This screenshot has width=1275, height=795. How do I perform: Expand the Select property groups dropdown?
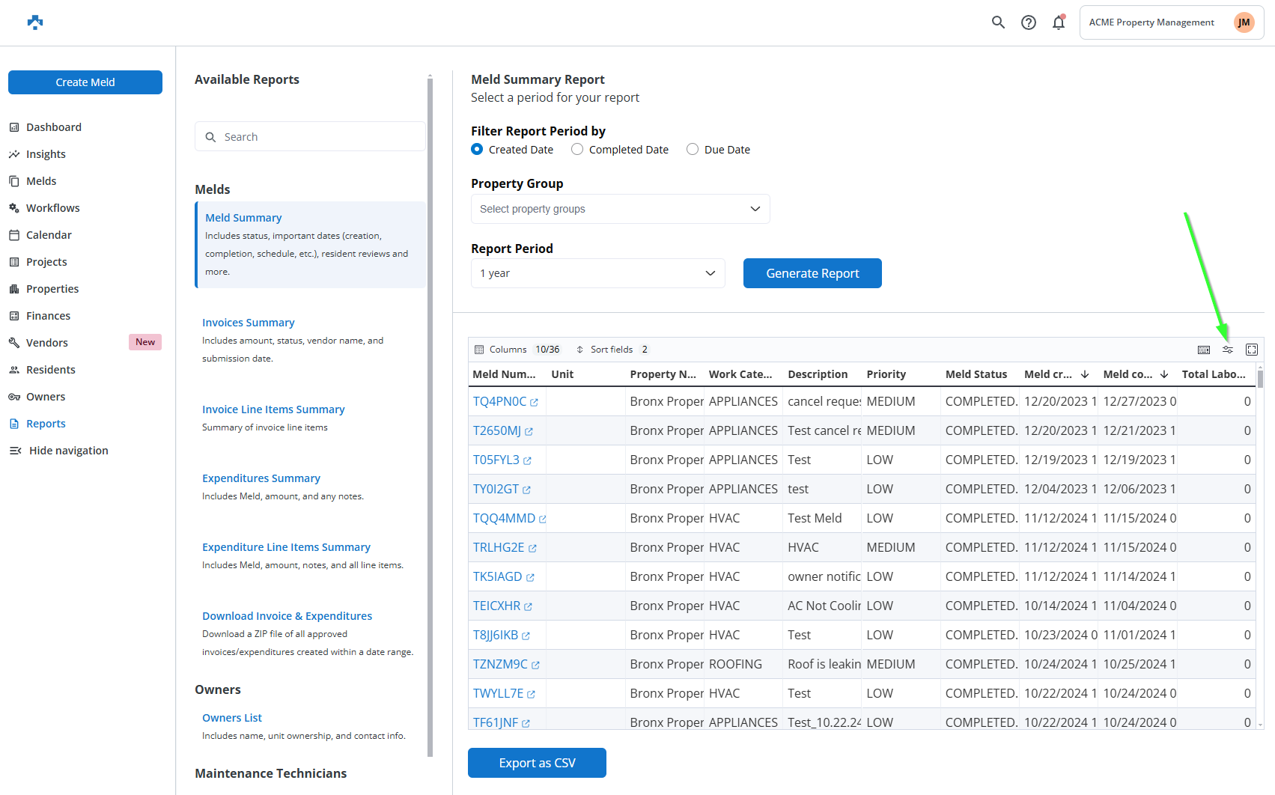pyautogui.click(x=620, y=209)
